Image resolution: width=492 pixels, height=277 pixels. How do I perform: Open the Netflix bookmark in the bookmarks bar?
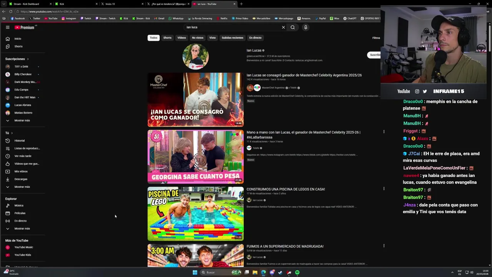point(222,18)
